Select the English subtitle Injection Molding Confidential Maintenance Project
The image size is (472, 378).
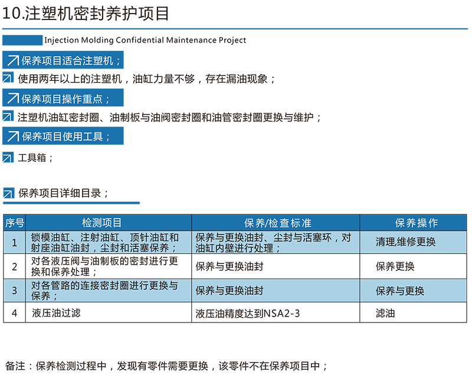pyautogui.click(x=145, y=40)
